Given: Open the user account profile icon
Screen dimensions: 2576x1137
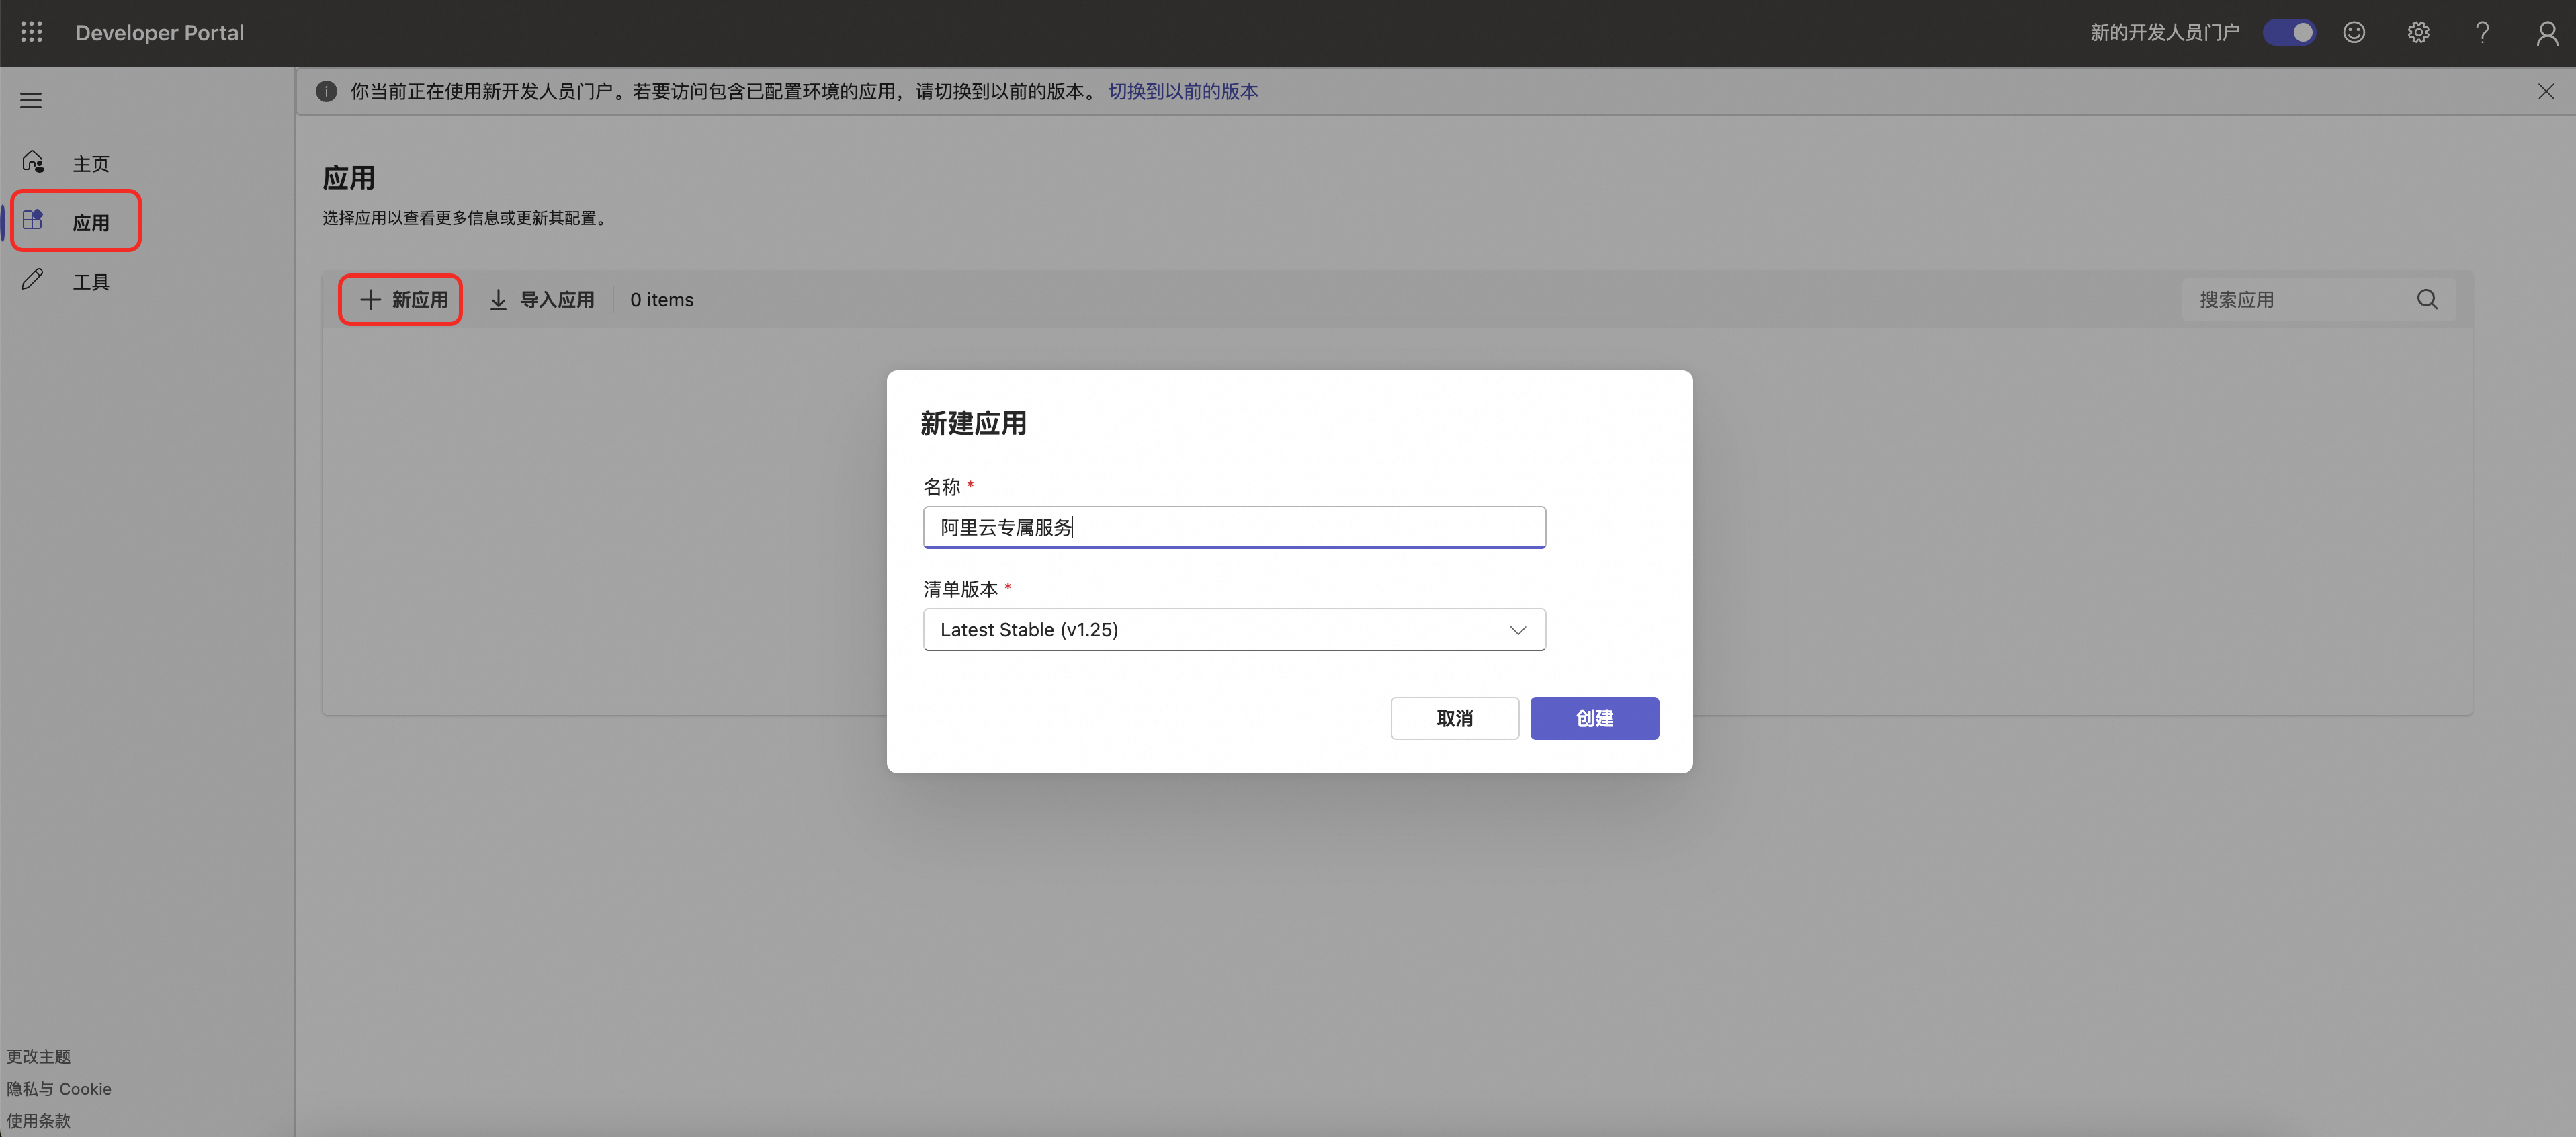Looking at the screenshot, I should (x=2546, y=33).
